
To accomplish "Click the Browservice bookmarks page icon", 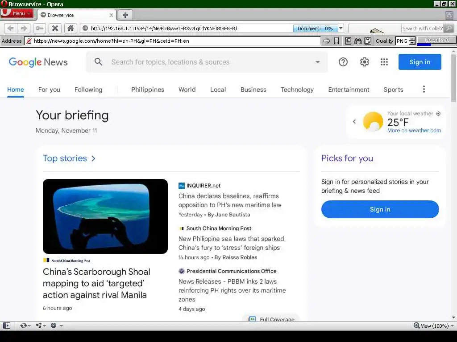I will (x=348, y=41).
